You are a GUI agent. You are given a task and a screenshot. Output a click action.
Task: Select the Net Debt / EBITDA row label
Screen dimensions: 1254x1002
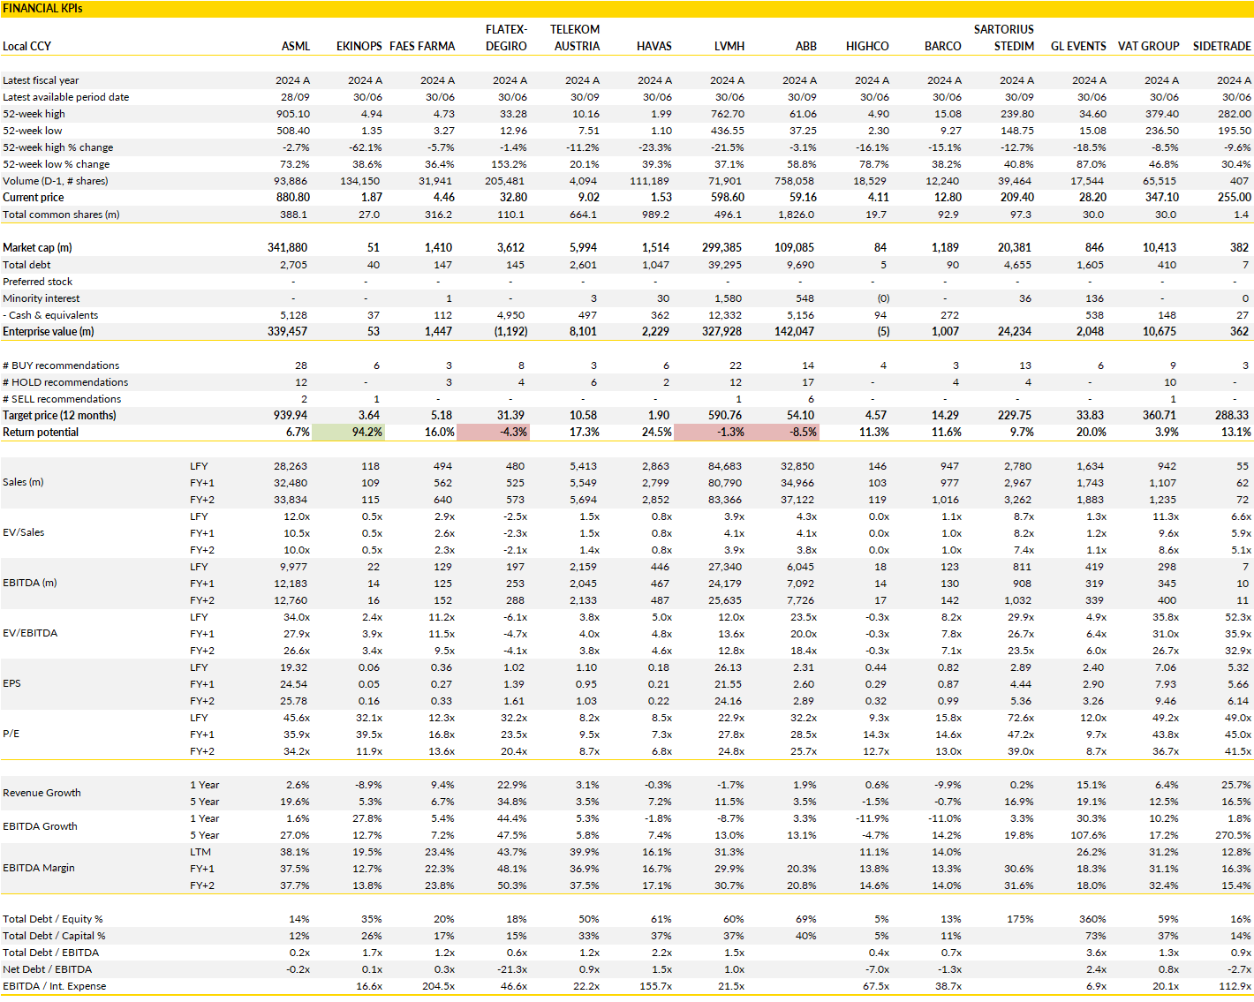(48, 969)
